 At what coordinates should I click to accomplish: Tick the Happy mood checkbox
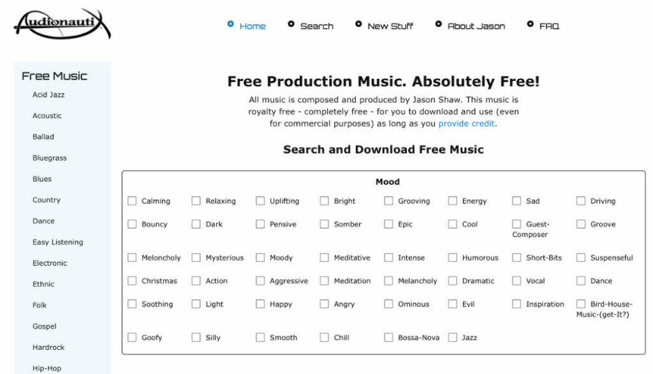pos(260,304)
